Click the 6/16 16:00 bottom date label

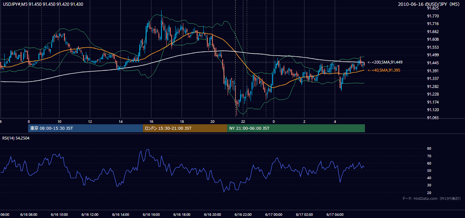click(151, 215)
